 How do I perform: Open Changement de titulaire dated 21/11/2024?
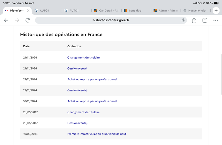coord(84,57)
